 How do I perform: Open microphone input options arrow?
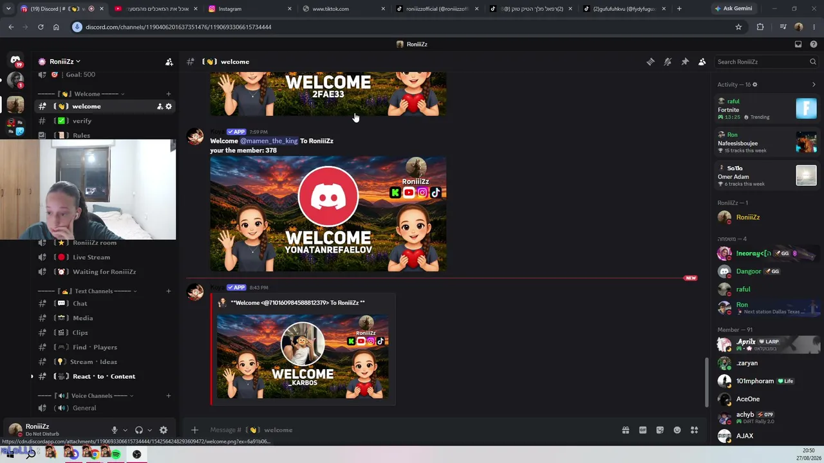125,430
